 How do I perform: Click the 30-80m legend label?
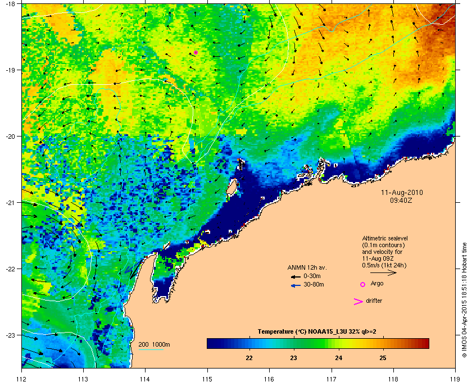point(314,284)
